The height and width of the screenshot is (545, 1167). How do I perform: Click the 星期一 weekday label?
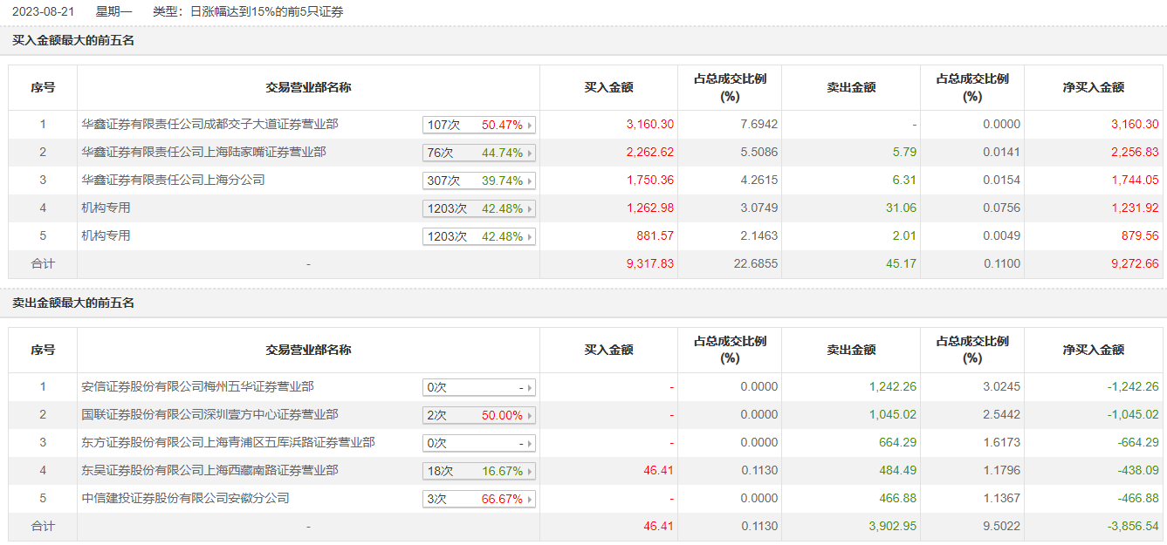pyautogui.click(x=113, y=11)
